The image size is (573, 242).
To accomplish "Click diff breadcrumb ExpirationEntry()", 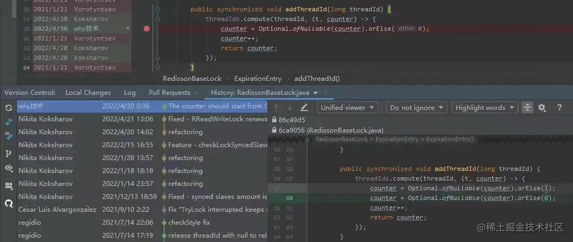I will (x=450, y=140).
